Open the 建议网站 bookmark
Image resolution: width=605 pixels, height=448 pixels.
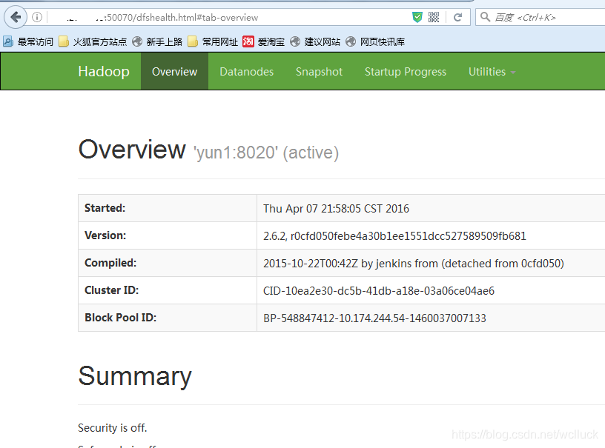[x=315, y=41]
